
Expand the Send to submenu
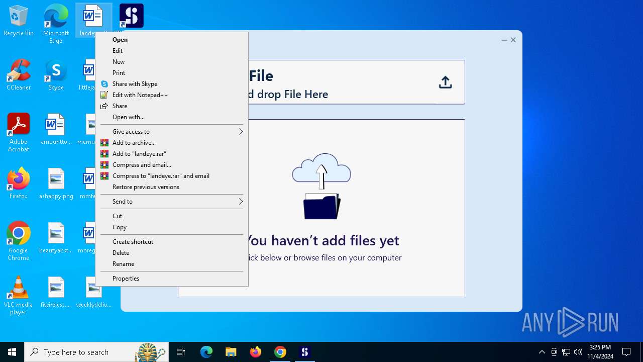tap(172, 202)
